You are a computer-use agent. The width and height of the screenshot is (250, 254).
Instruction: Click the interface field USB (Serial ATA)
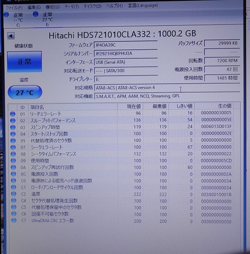pos(125,62)
